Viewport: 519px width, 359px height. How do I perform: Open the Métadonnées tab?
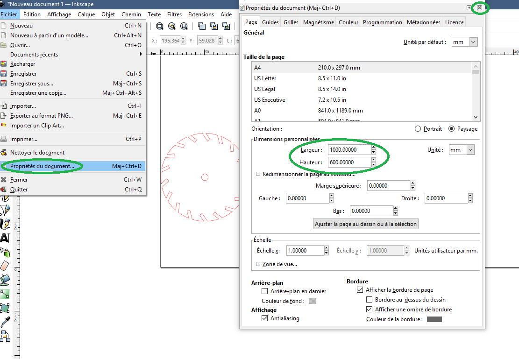point(423,22)
